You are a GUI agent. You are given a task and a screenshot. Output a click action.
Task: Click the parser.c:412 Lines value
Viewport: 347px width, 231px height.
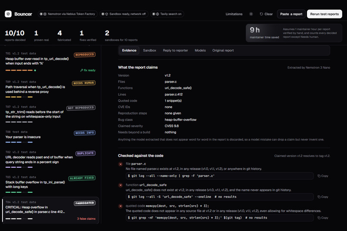(x=173, y=94)
